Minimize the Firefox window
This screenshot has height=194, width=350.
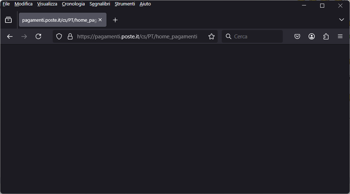pos(304,5)
